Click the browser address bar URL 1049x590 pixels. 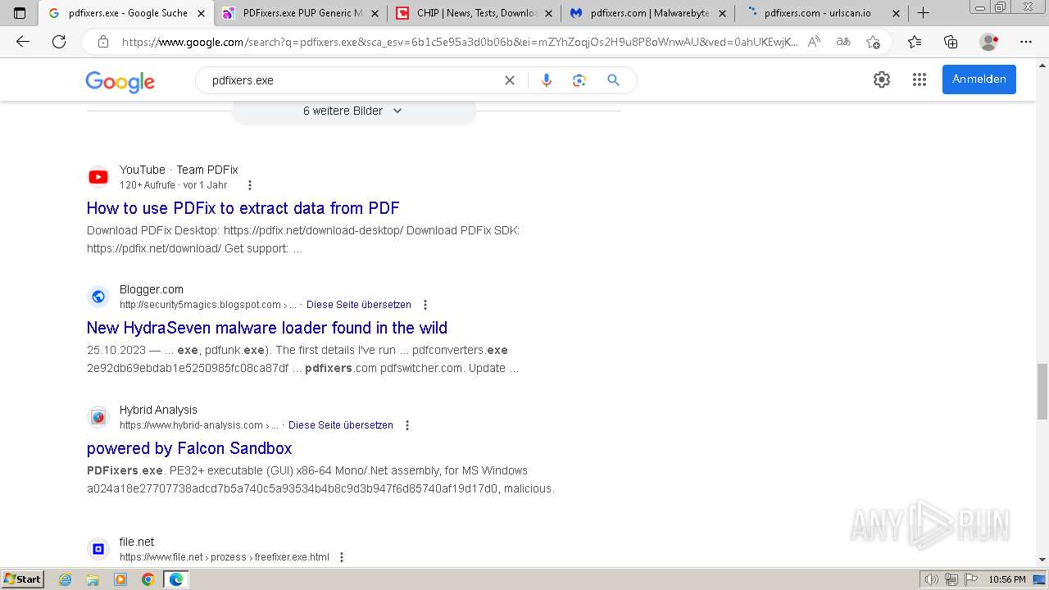(459, 42)
